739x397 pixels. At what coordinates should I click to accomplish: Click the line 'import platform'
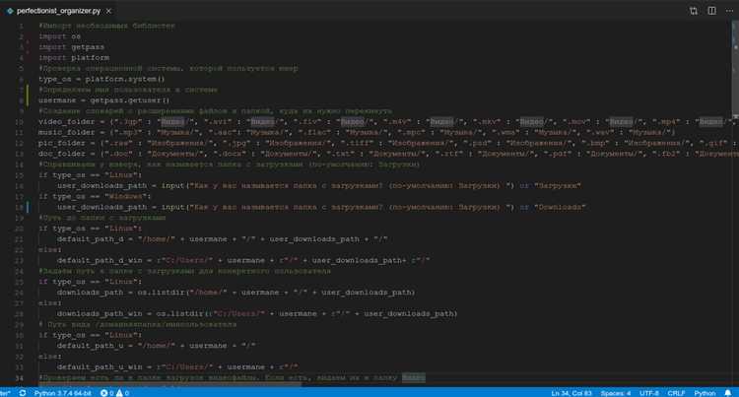(x=74, y=57)
